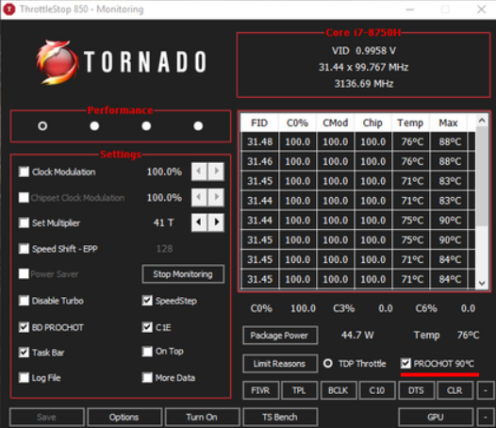
Task: Open the Options dialog
Action: 124,418
